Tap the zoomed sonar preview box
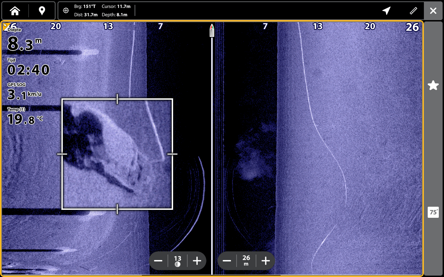This screenshot has width=444, height=277. click(x=117, y=154)
